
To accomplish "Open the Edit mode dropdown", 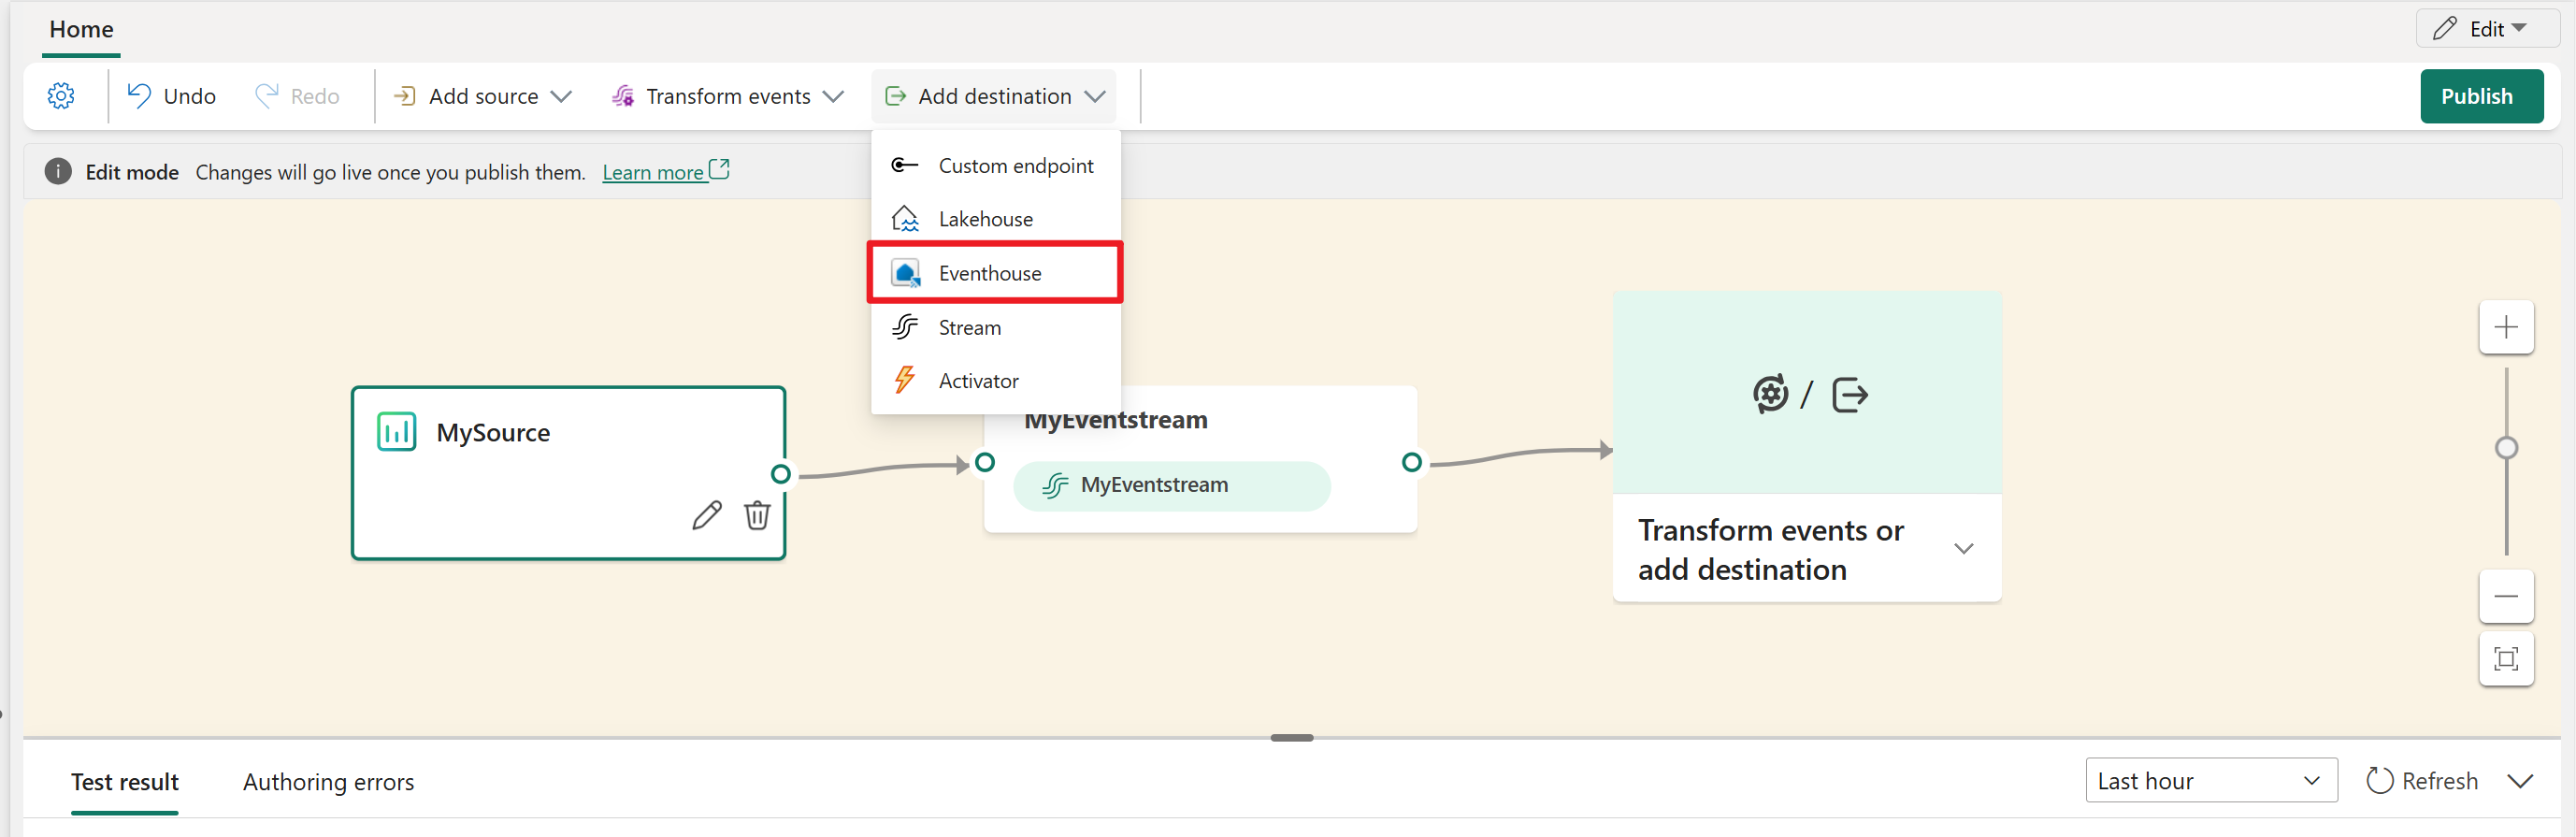I will click(2487, 29).
